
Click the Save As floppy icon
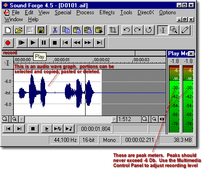click(x=41, y=30)
